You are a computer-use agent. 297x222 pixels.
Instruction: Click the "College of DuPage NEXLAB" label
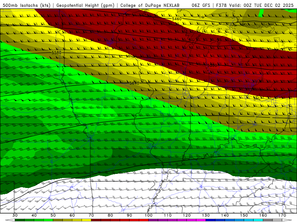(150, 5)
